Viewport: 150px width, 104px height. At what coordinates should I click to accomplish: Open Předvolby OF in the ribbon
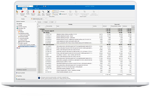(x=63, y=14)
